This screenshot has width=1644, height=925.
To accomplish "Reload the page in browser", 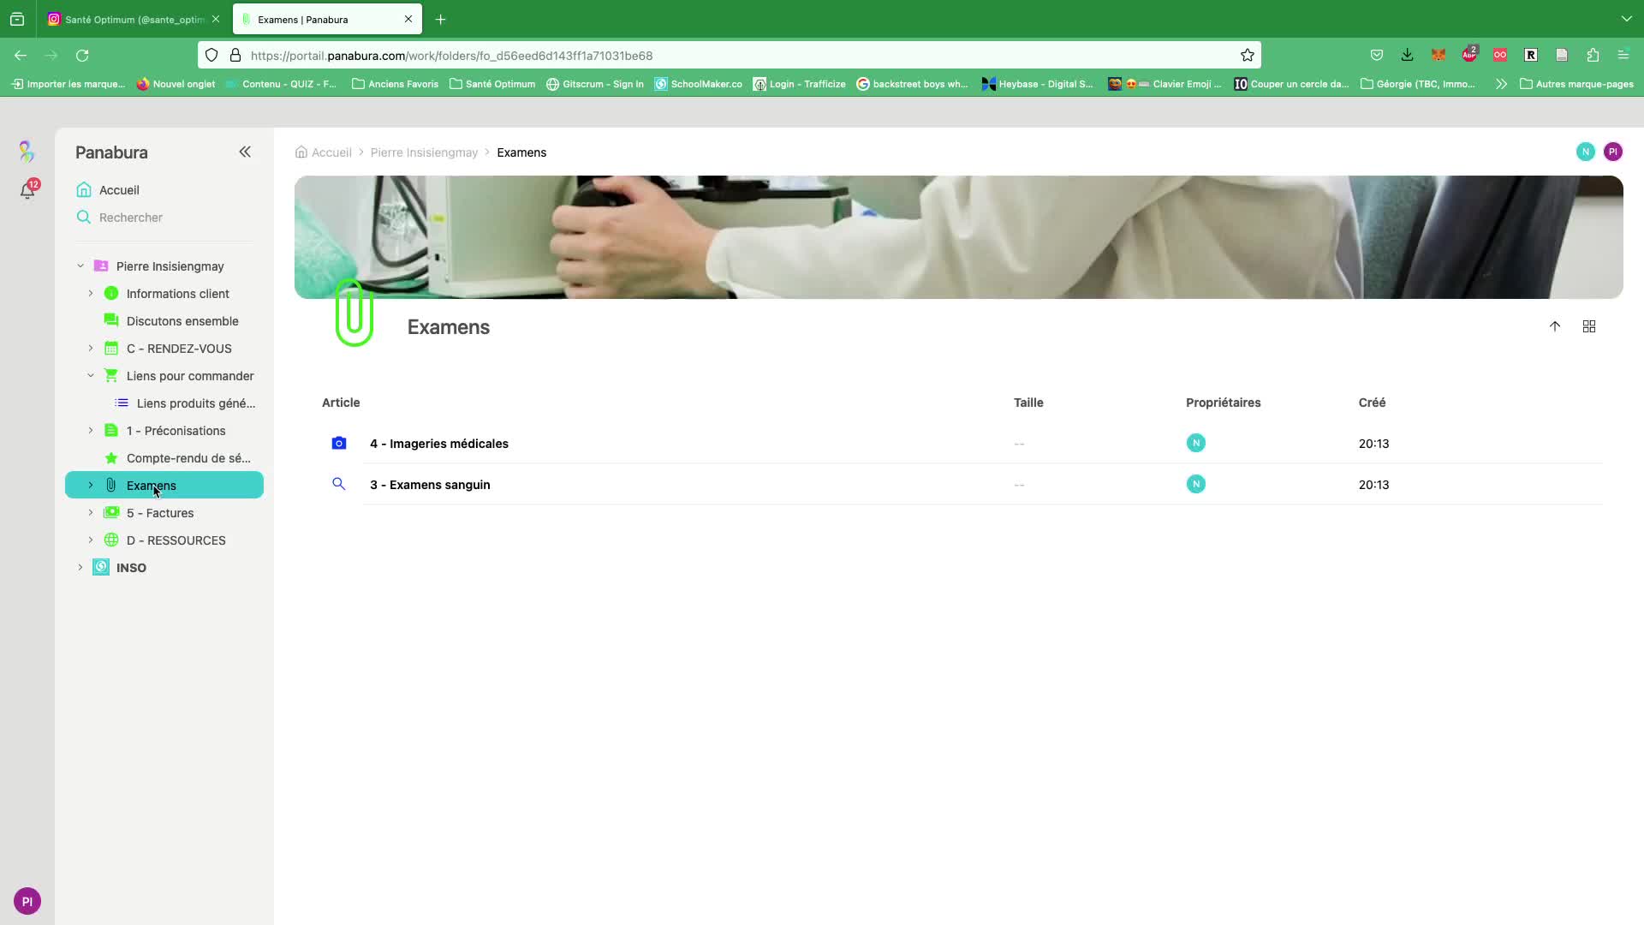I will (82, 56).
